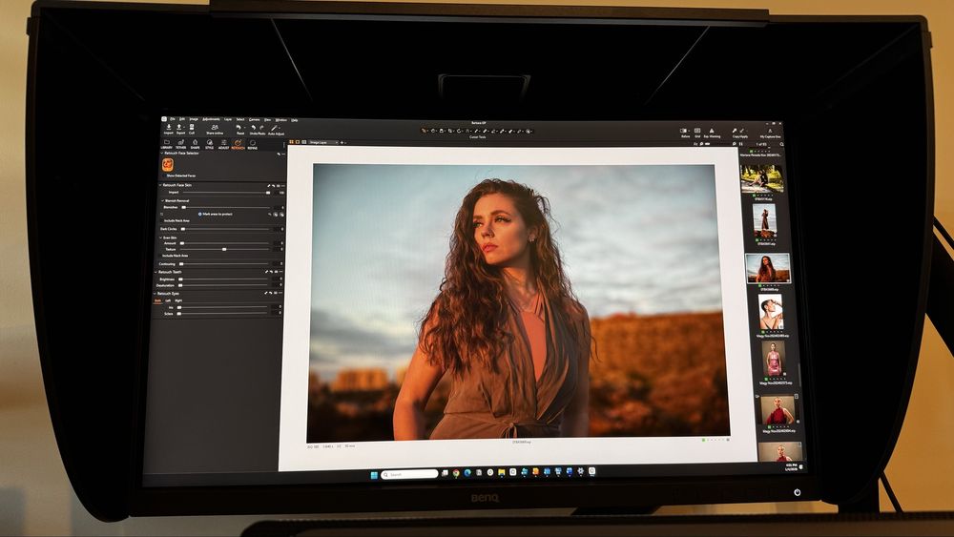Click Retouch Face Skin brush icon
The height and width of the screenshot is (537, 954).
(269, 185)
